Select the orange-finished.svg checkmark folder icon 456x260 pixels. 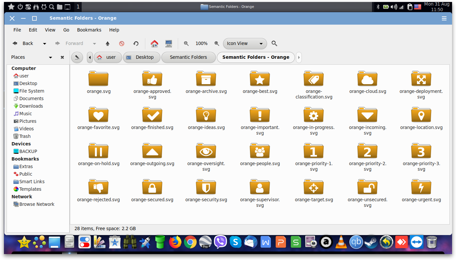click(x=152, y=115)
